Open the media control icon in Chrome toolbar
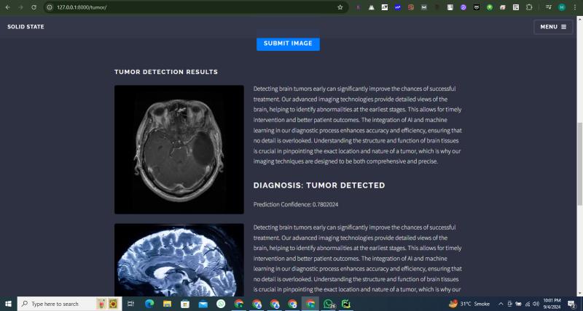 [x=549, y=7]
